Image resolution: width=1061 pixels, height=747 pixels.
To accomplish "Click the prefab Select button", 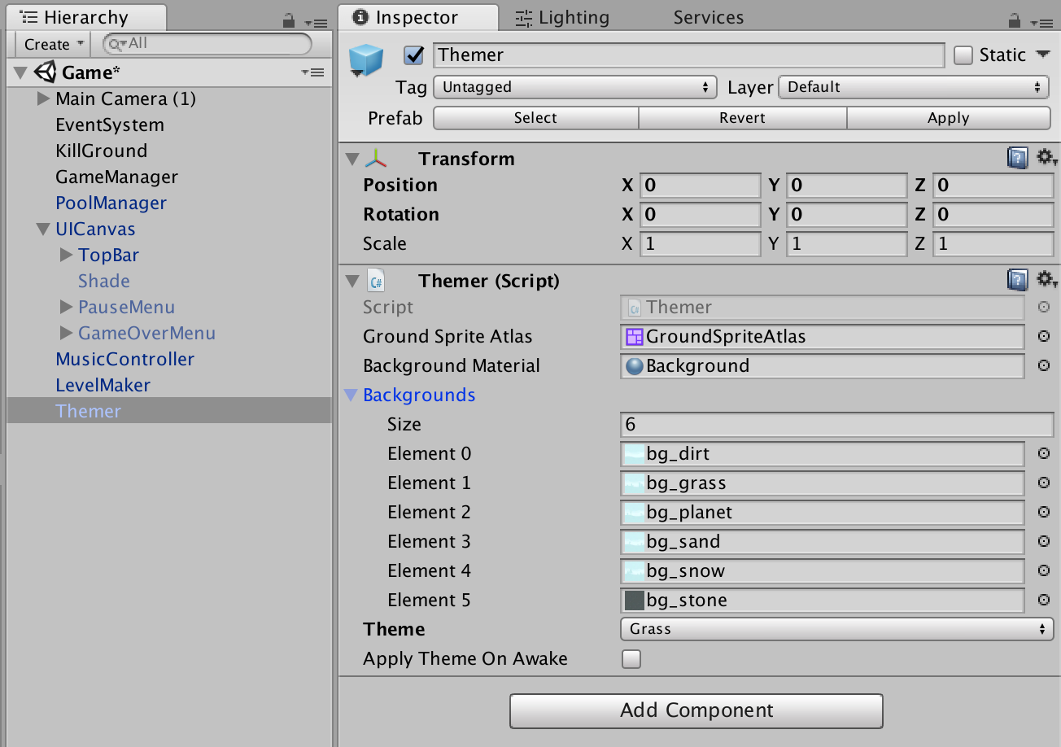I will pos(535,118).
